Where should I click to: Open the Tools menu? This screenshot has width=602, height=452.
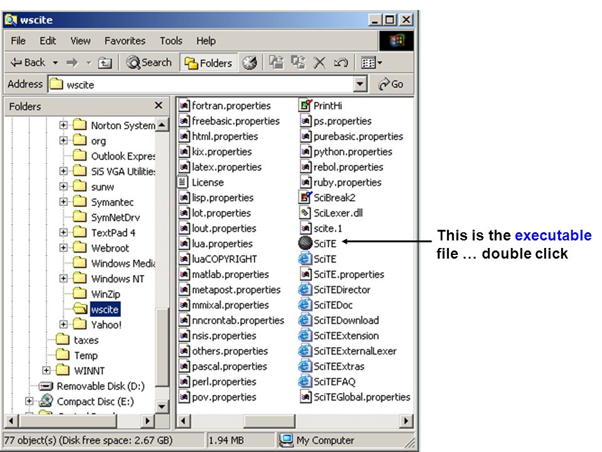(x=171, y=40)
